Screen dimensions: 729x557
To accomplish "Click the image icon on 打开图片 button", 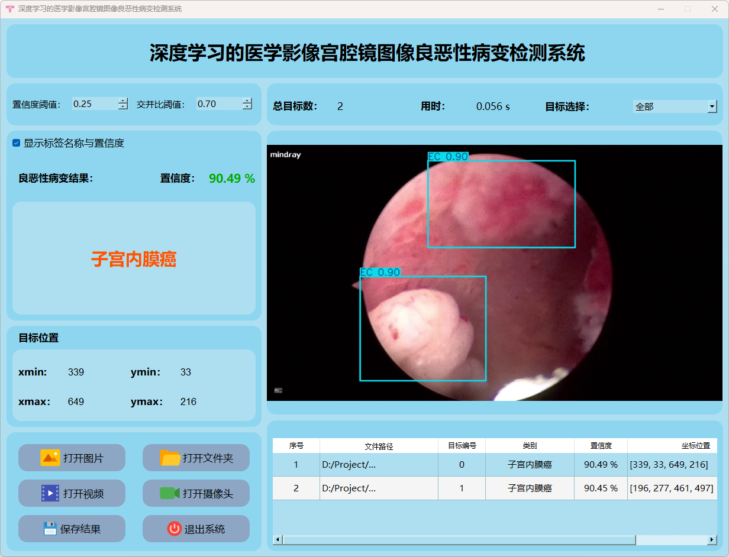I will coord(50,458).
